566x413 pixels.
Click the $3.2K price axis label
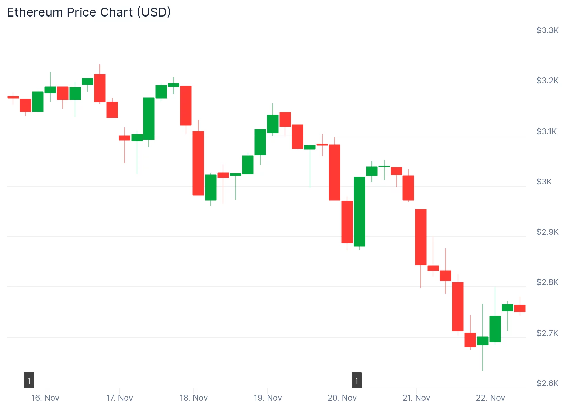coord(547,81)
